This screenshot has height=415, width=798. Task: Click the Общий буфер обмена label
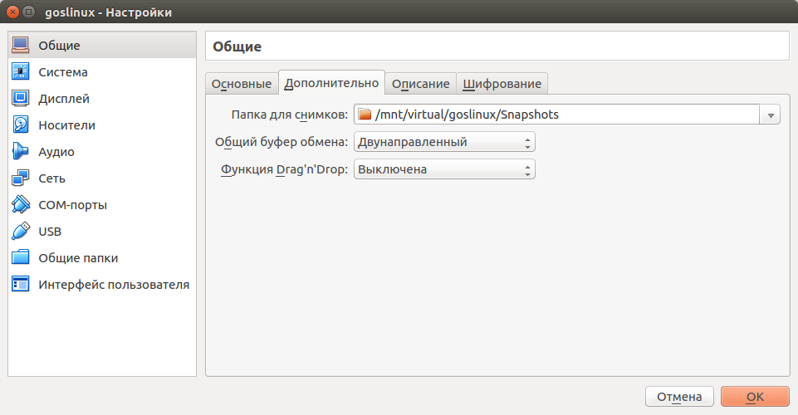click(x=282, y=142)
